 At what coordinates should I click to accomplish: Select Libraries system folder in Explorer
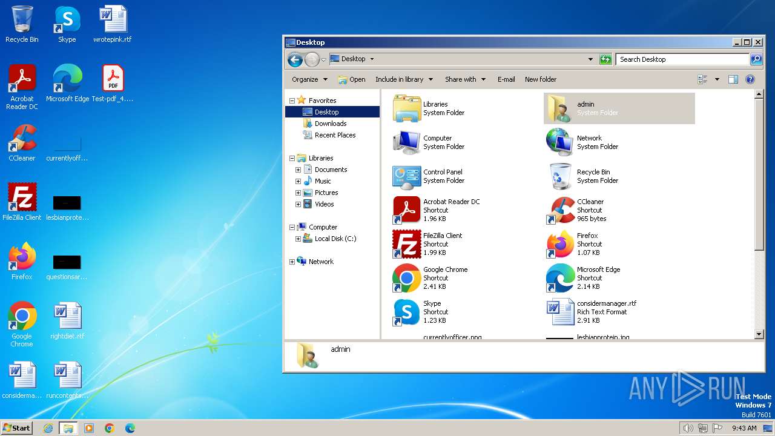[x=429, y=108]
